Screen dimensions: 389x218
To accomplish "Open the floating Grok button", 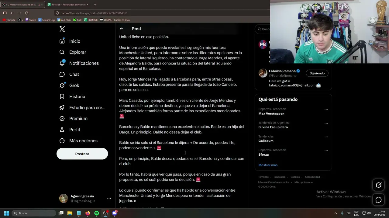I will tap(378, 185).
